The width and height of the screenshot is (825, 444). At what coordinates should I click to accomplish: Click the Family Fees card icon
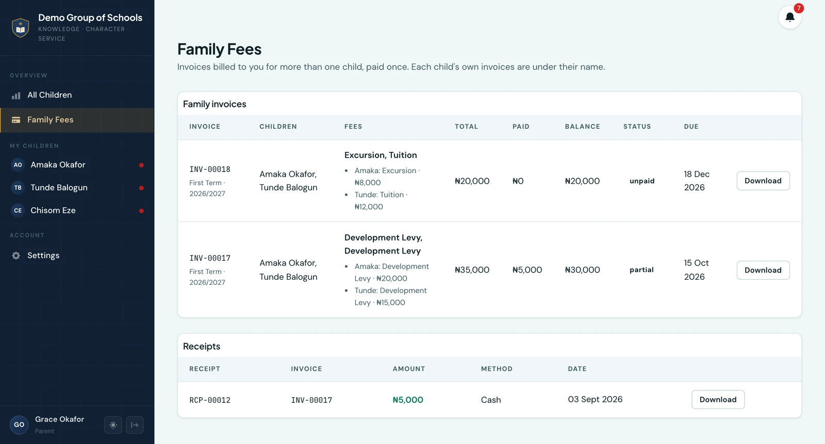click(16, 120)
